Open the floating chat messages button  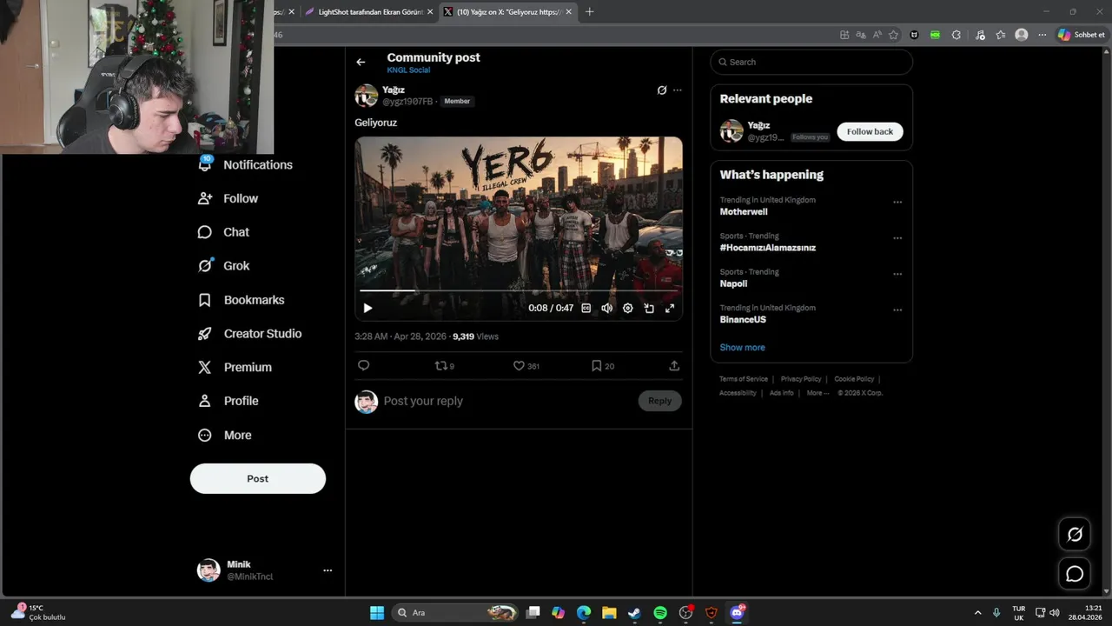point(1075,574)
